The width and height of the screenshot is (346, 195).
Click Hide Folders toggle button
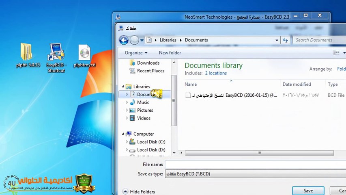coord(139,192)
